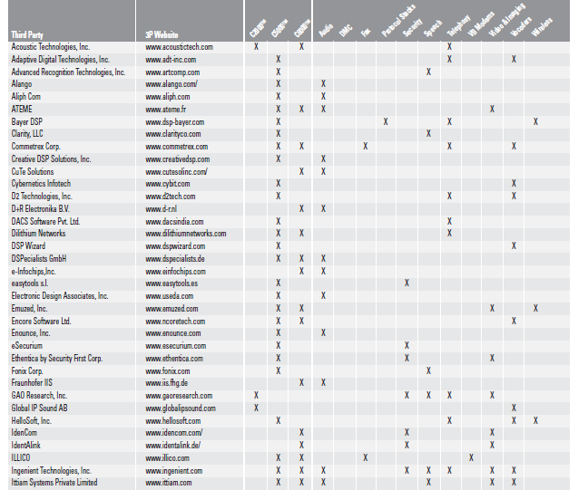Select Global IP Sound AB
The image size is (578, 490).
click(x=39, y=408)
